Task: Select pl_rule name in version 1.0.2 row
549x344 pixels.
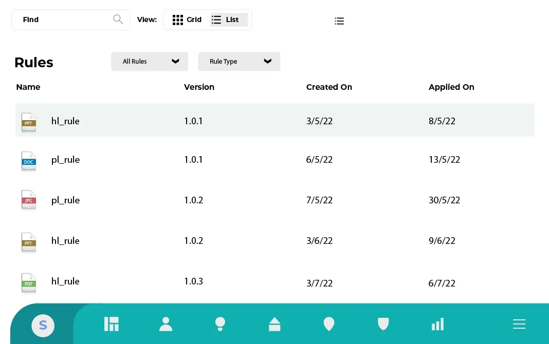Action: click(x=65, y=201)
